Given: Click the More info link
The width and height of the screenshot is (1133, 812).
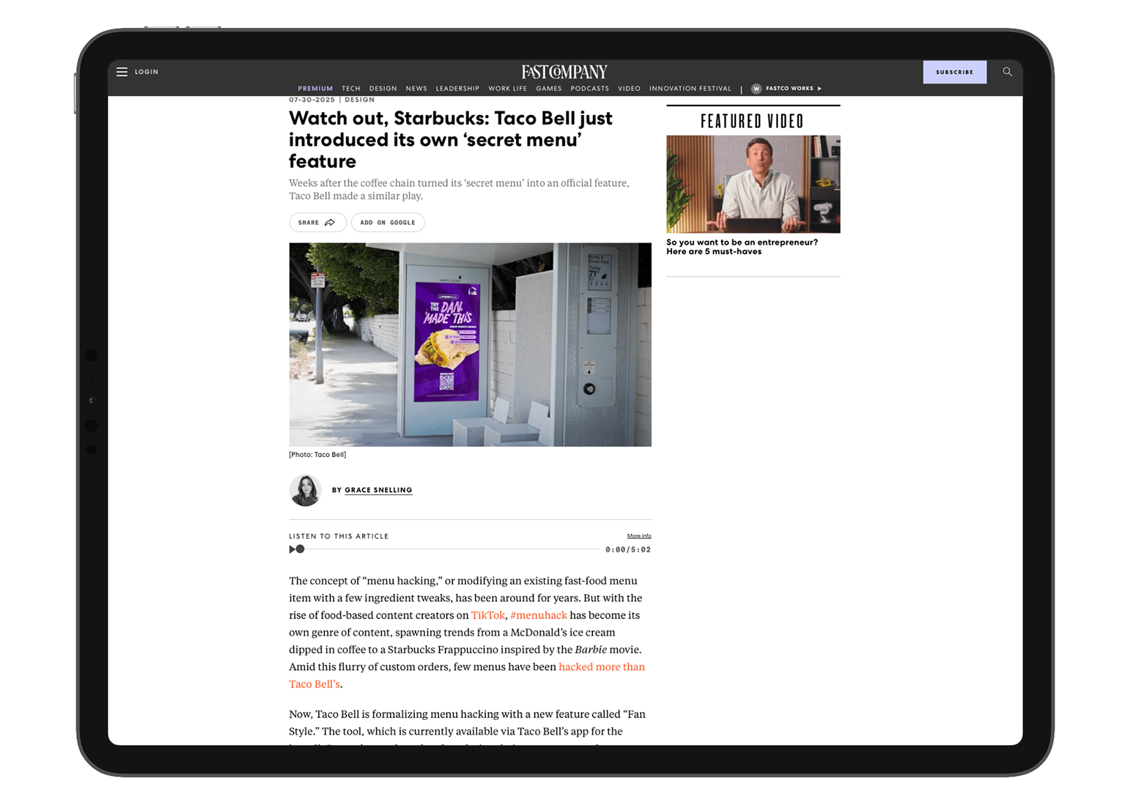Looking at the screenshot, I should [x=639, y=536].
